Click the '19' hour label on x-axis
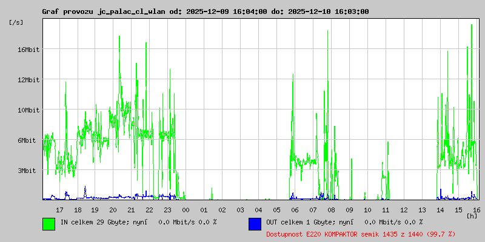The height and width of the screenshot is (242, 485). click(95, 210)
